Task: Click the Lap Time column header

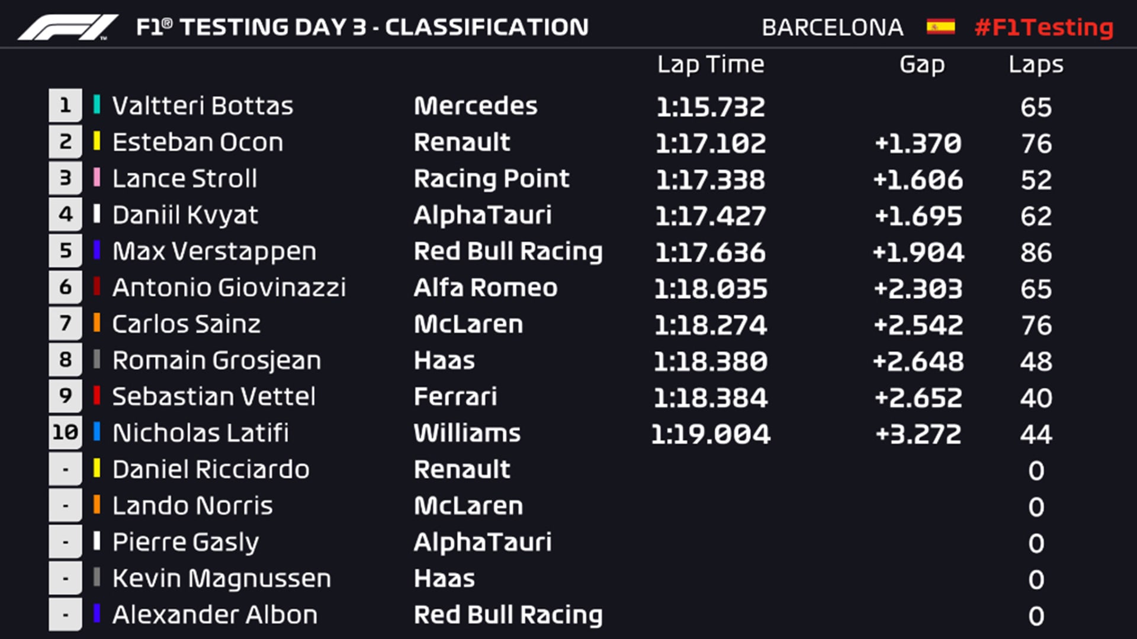Action: (710, 64)
